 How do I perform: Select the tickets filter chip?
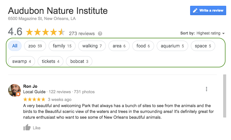(51, 61)
